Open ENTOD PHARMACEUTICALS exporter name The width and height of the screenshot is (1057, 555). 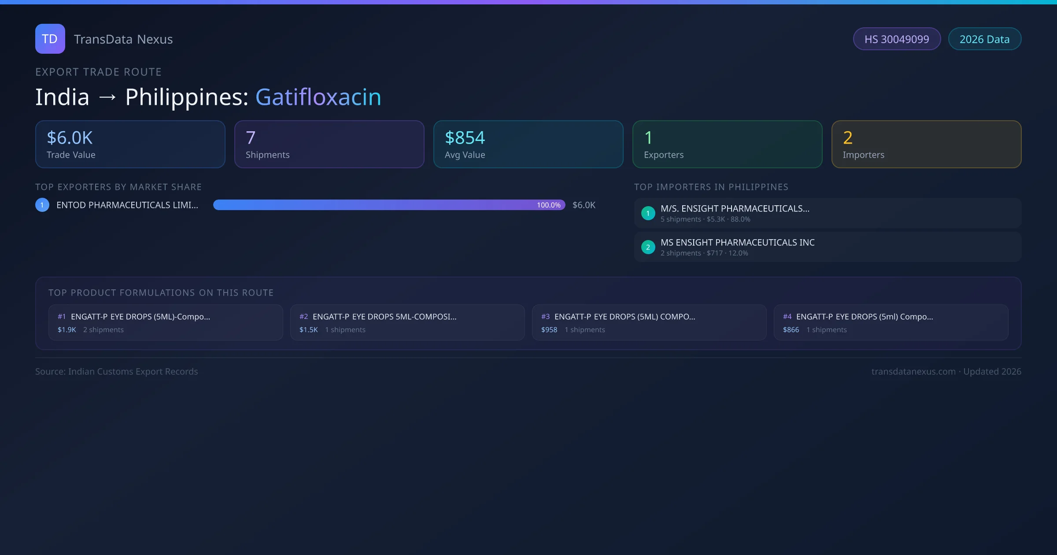click(x=127, y=205)
